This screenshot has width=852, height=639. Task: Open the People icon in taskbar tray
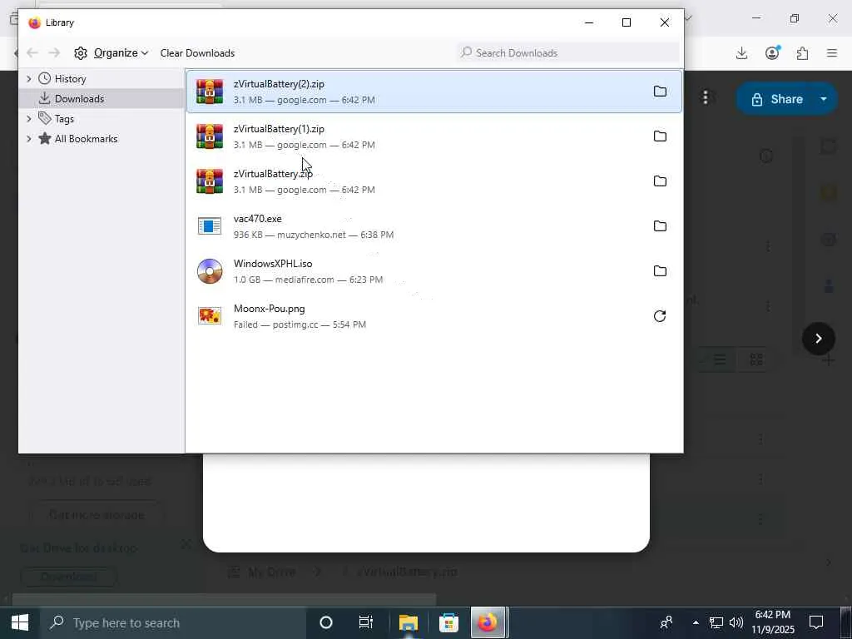pos(666,622)
